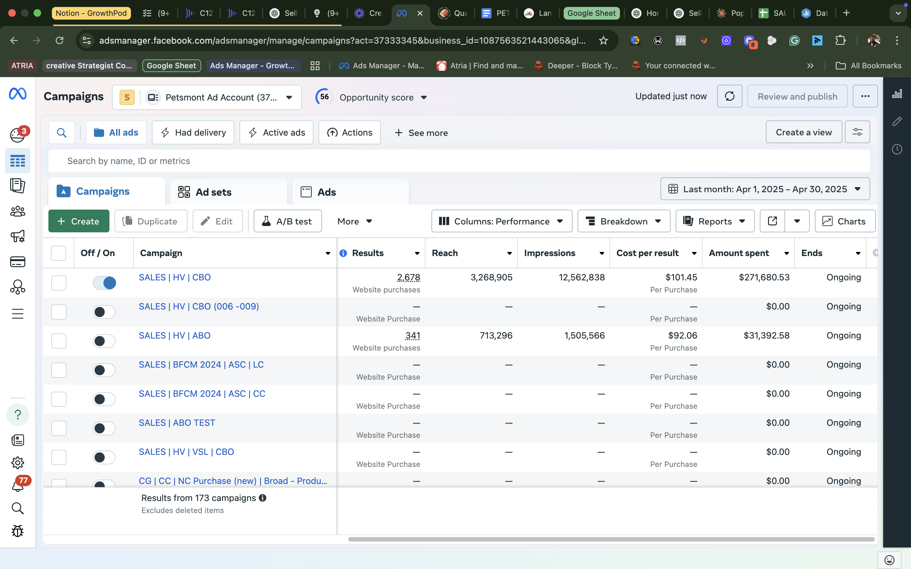Open the Events Manager sidebar icon

tap(18, 287)
